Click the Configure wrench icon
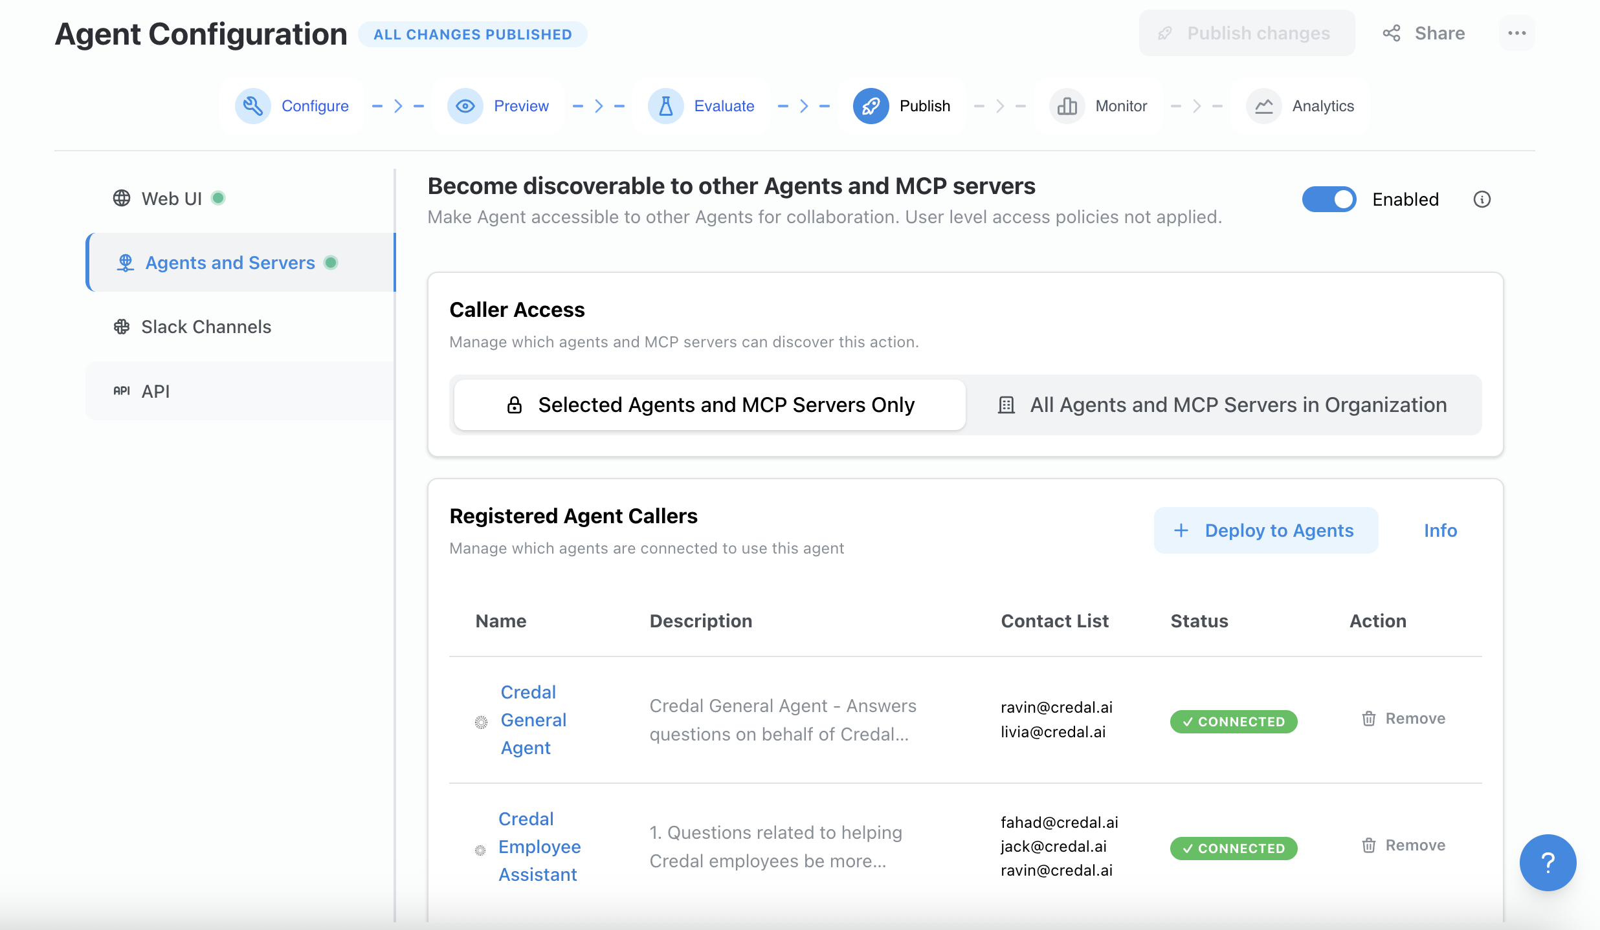1600x930 pixels. 252,106
